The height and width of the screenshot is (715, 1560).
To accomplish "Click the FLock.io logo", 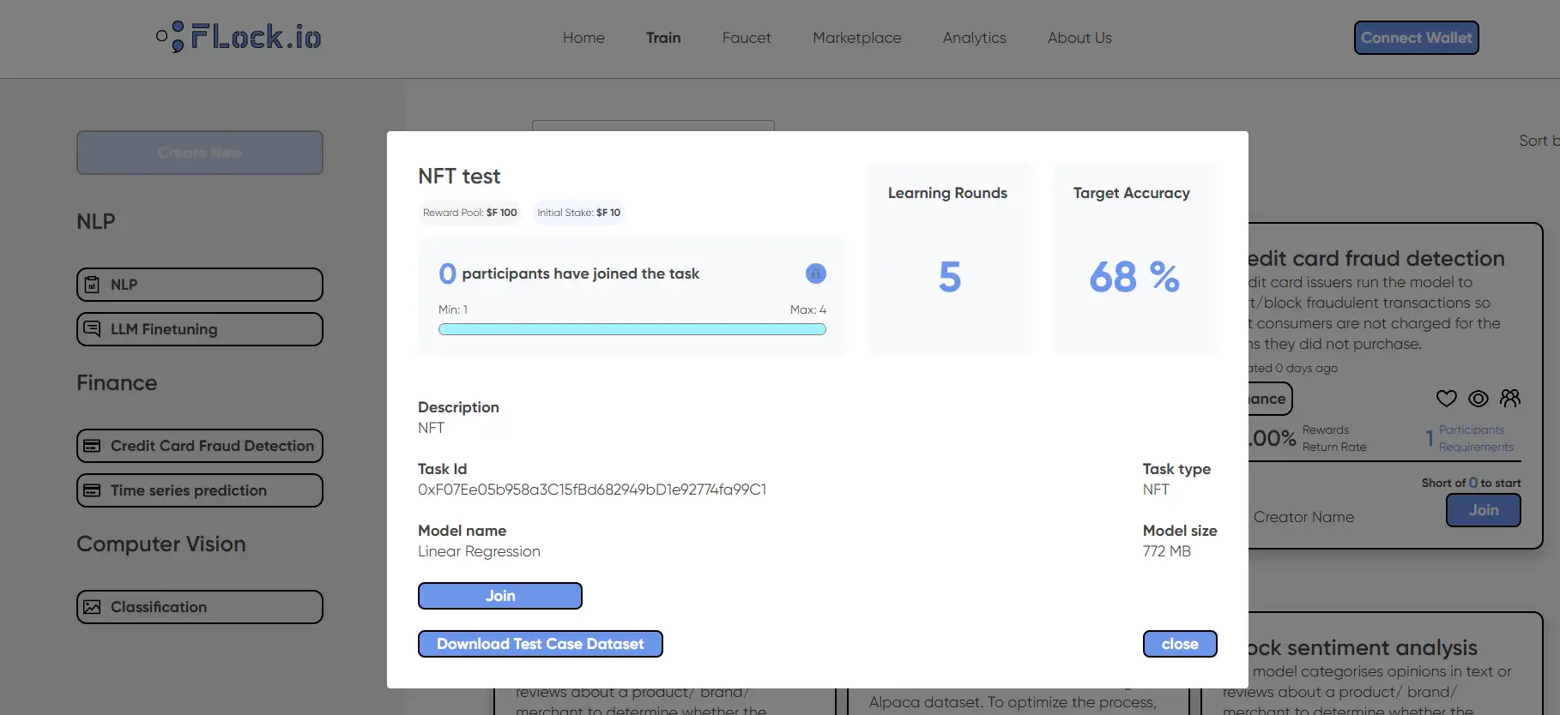I will 239,37.
